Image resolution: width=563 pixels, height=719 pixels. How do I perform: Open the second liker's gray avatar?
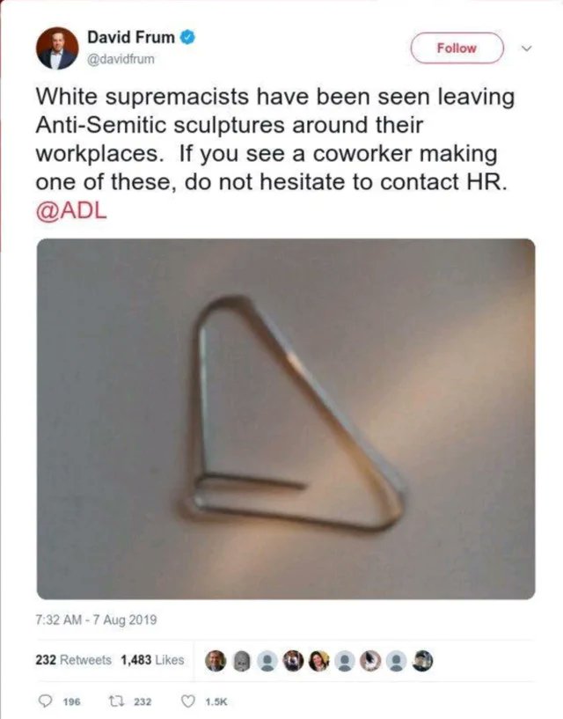[241, 661]
